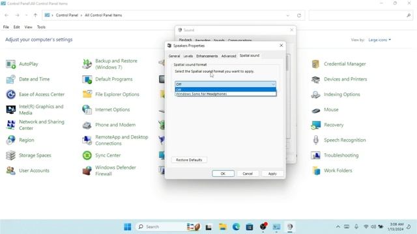The image size is (417, 234).
Task: Open Sync Center icon
Action: click(x=87, y=155)
